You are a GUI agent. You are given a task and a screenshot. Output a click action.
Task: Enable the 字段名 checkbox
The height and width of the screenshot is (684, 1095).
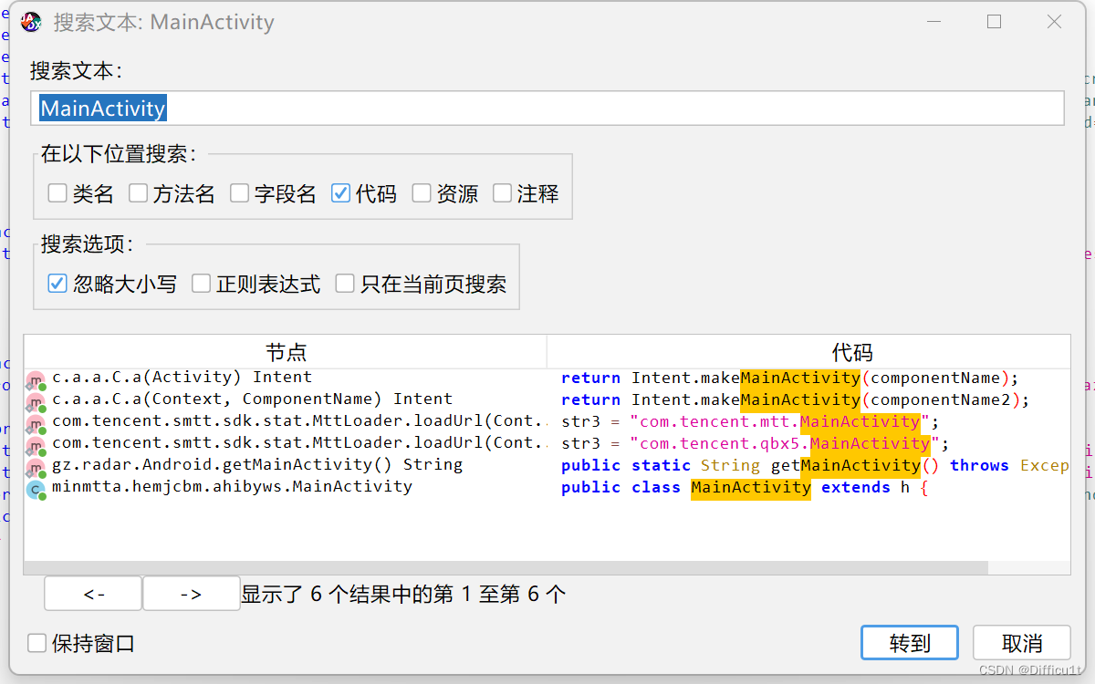[x=239, y=193]
